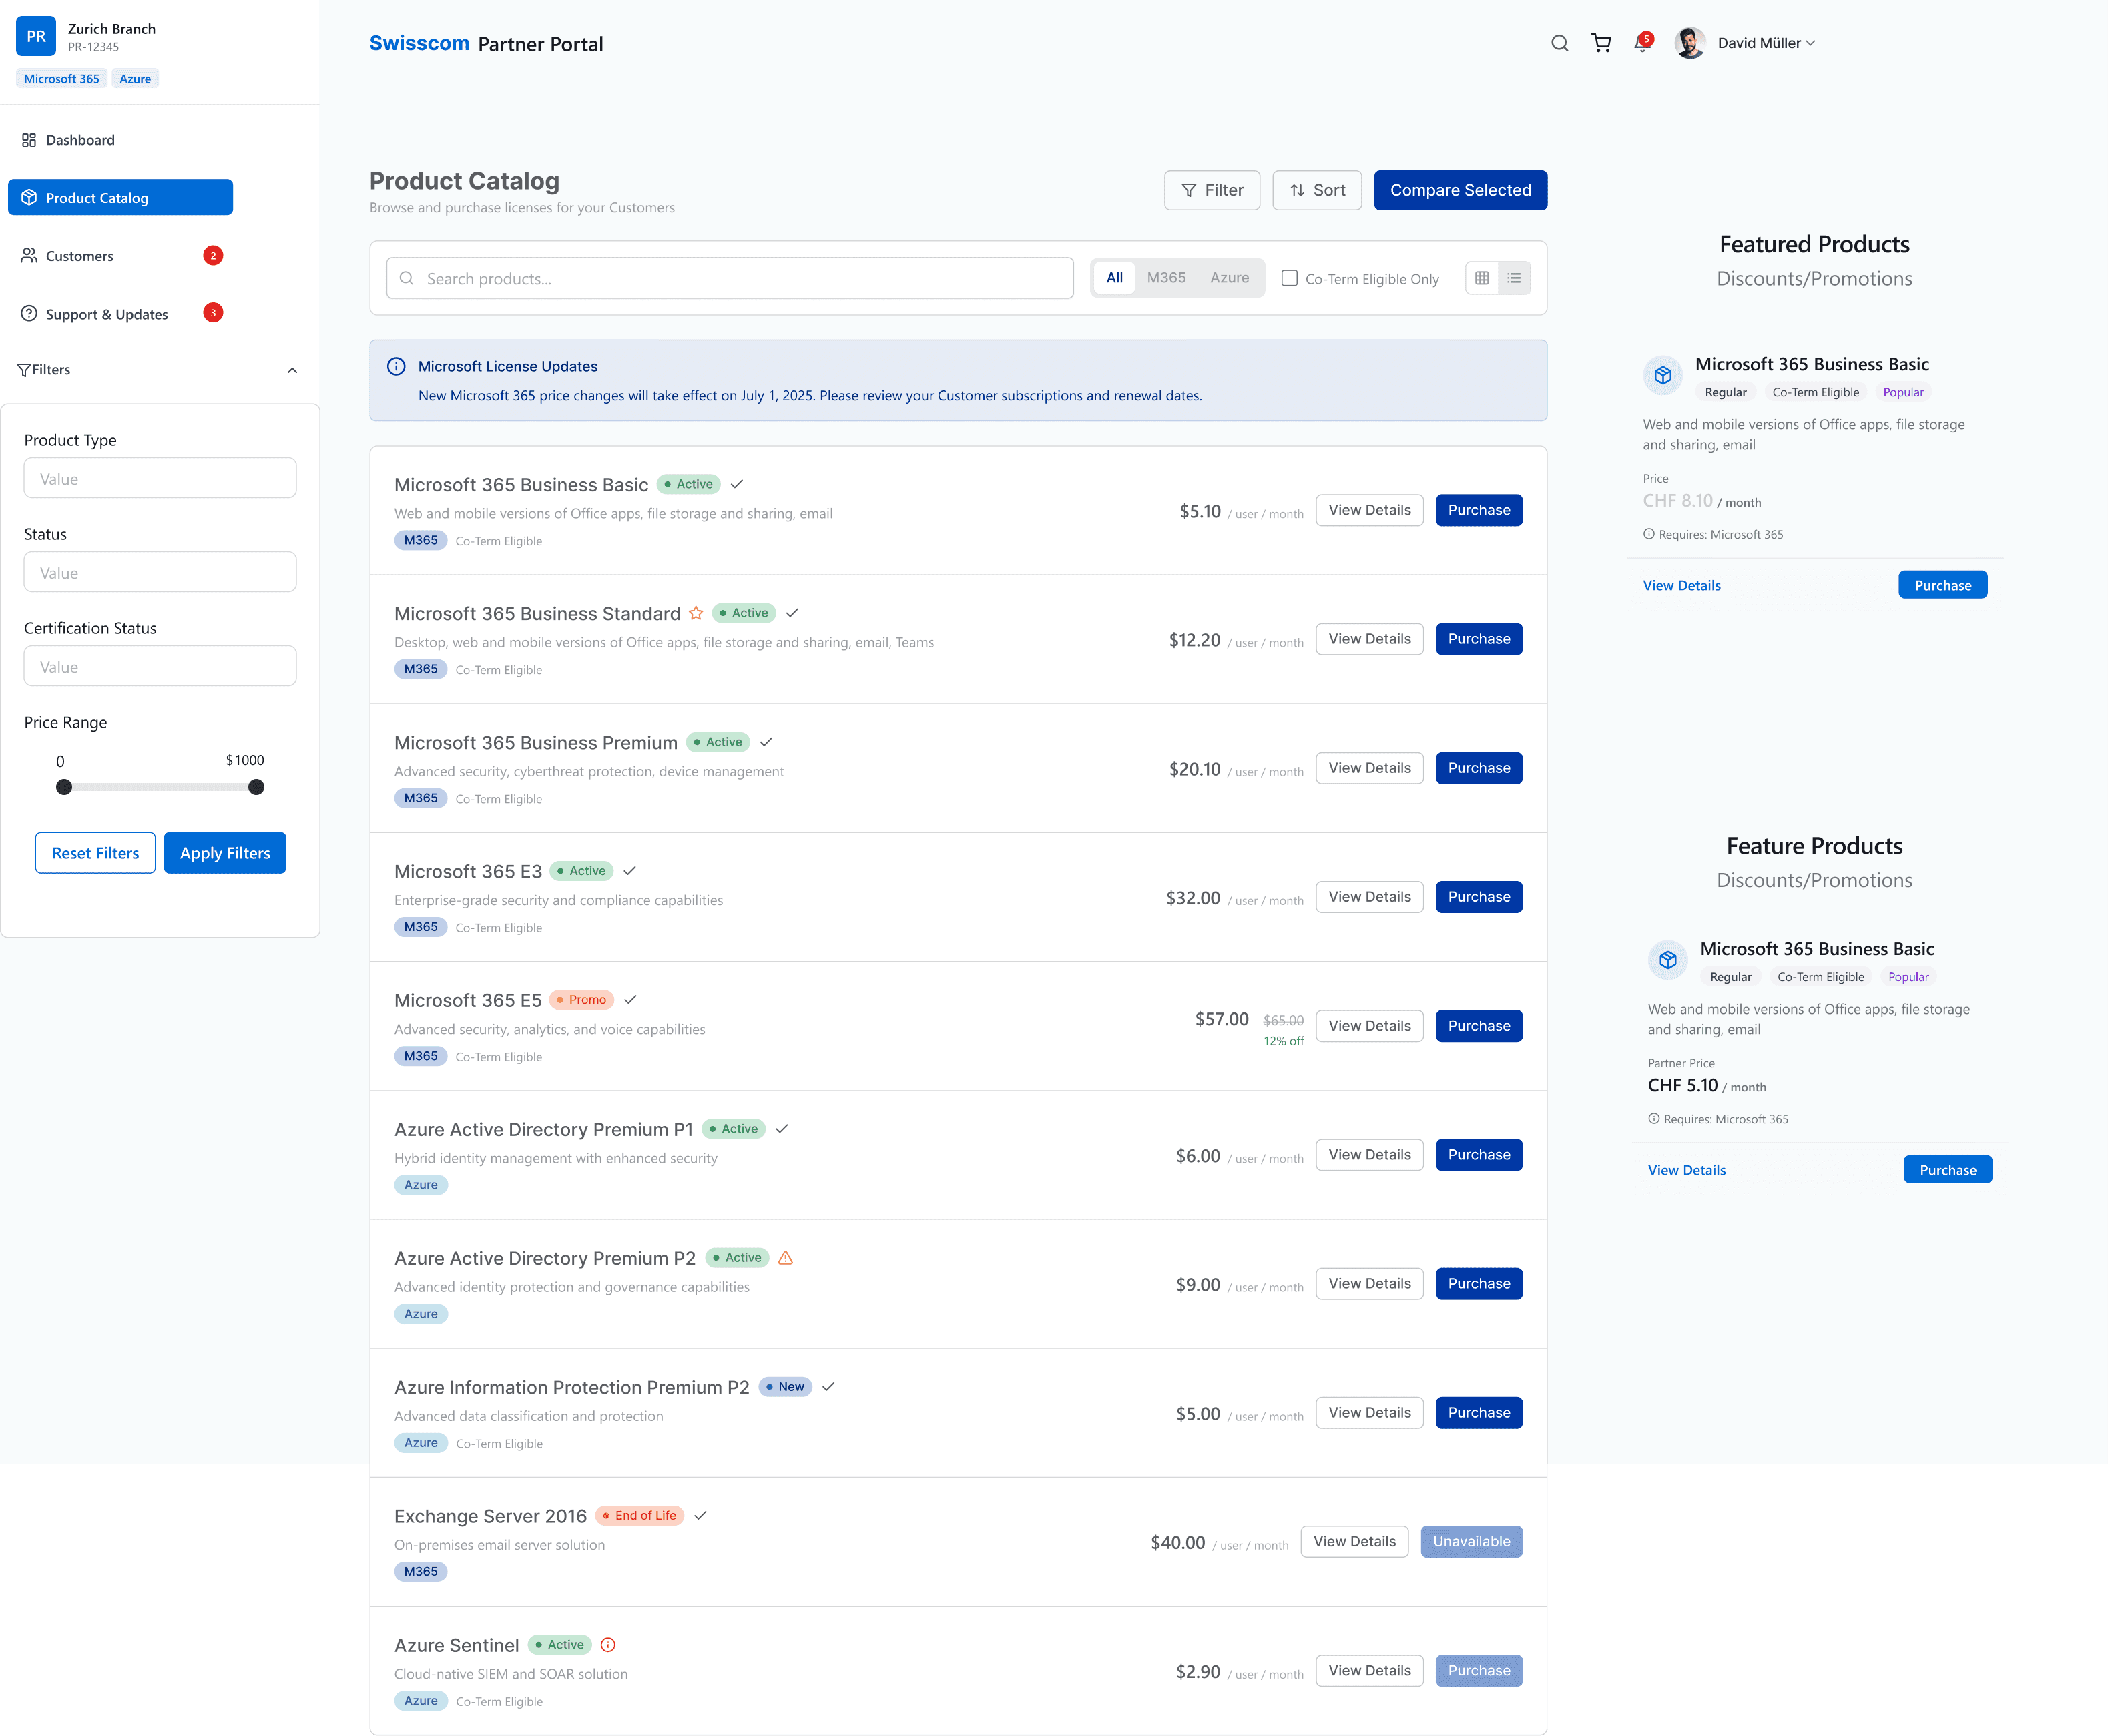Image resolution: width=2108 pixels, height=1736 pixels.
Task: Click the price range minimum slider handle
Action: pyautogui.click(x=64, y=787)
